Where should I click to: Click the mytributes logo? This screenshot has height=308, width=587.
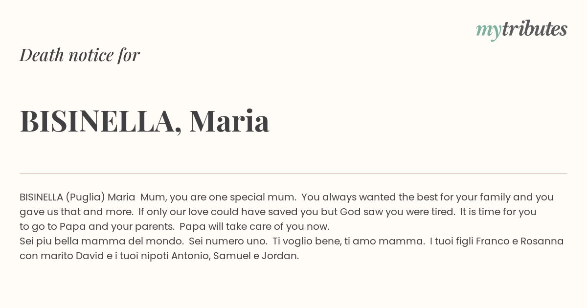click(x=521, y=30)
